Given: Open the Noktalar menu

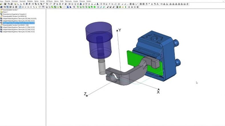Looking at the screenshot, I should click(x=30, y=1).
